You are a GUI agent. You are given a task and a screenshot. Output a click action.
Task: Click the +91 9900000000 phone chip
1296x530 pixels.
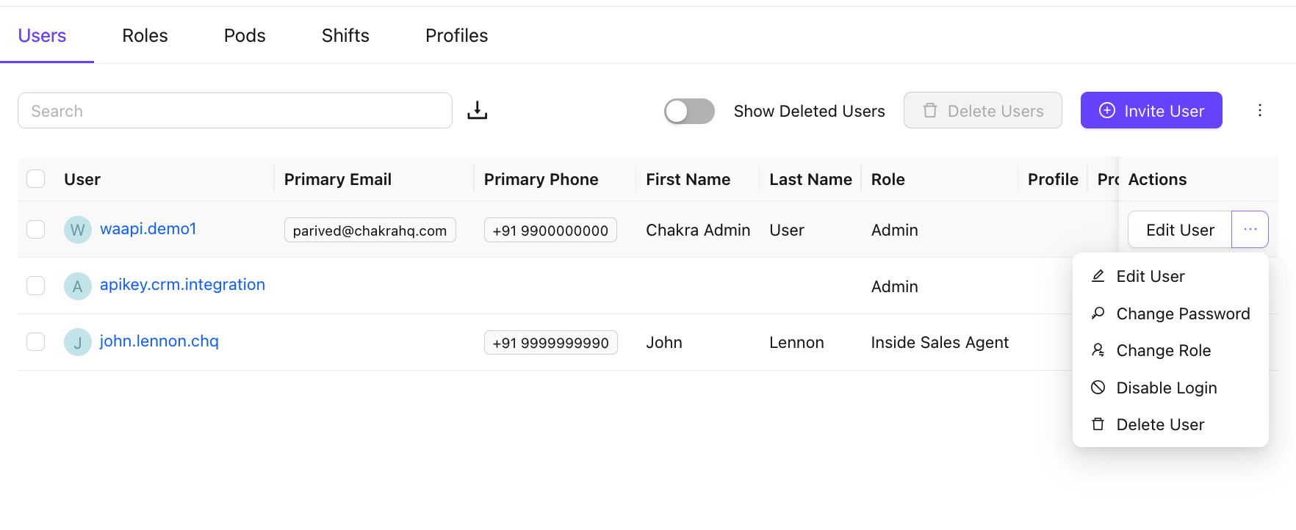coord(550,230)
